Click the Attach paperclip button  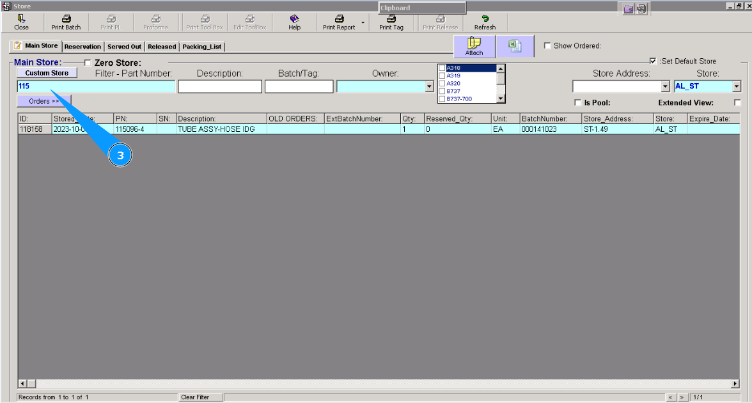(x=474, y=47)
